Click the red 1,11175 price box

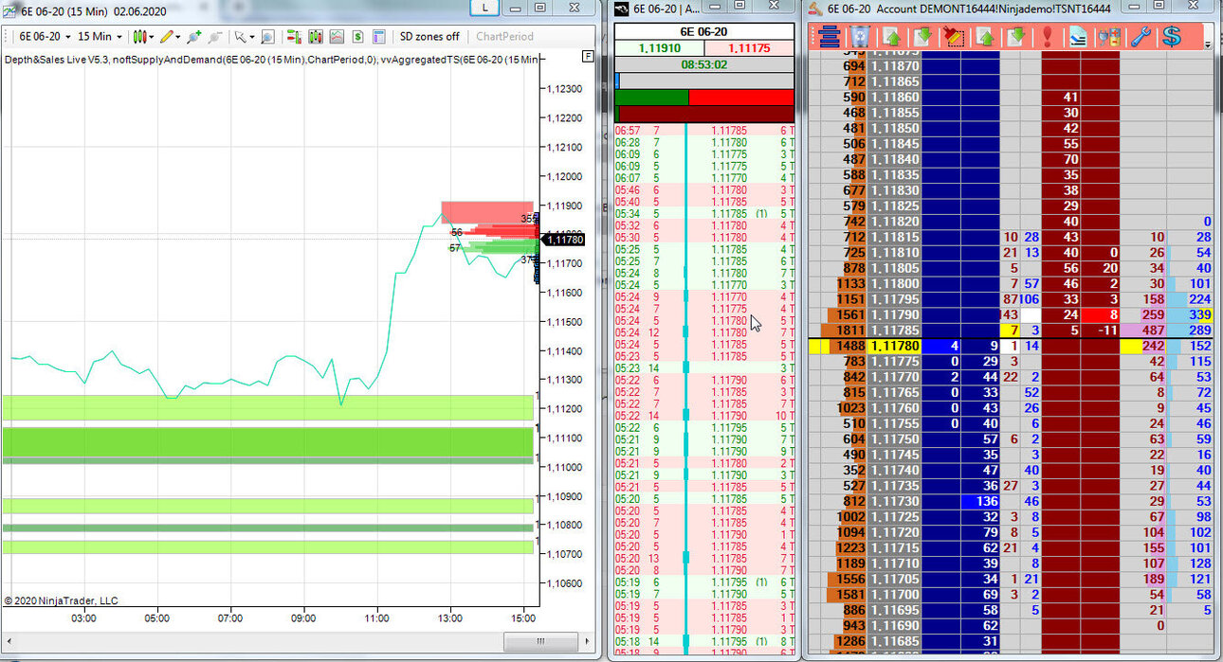[748, 47]
